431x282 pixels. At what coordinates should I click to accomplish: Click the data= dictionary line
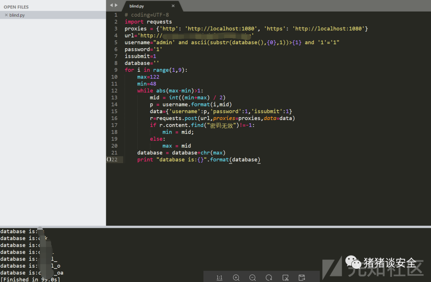coord(221,111)
